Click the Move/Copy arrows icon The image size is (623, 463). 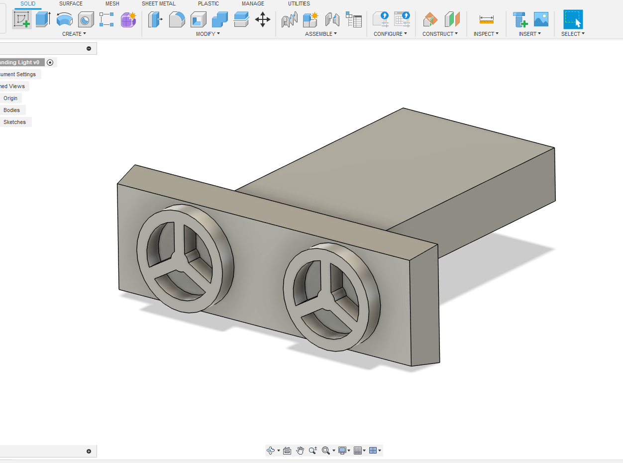pos(263,19)
